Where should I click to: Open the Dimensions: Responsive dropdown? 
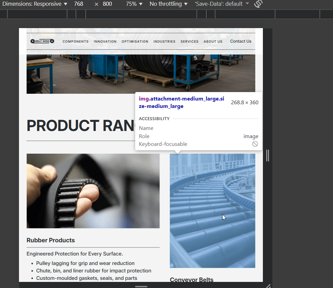[35, 4]
